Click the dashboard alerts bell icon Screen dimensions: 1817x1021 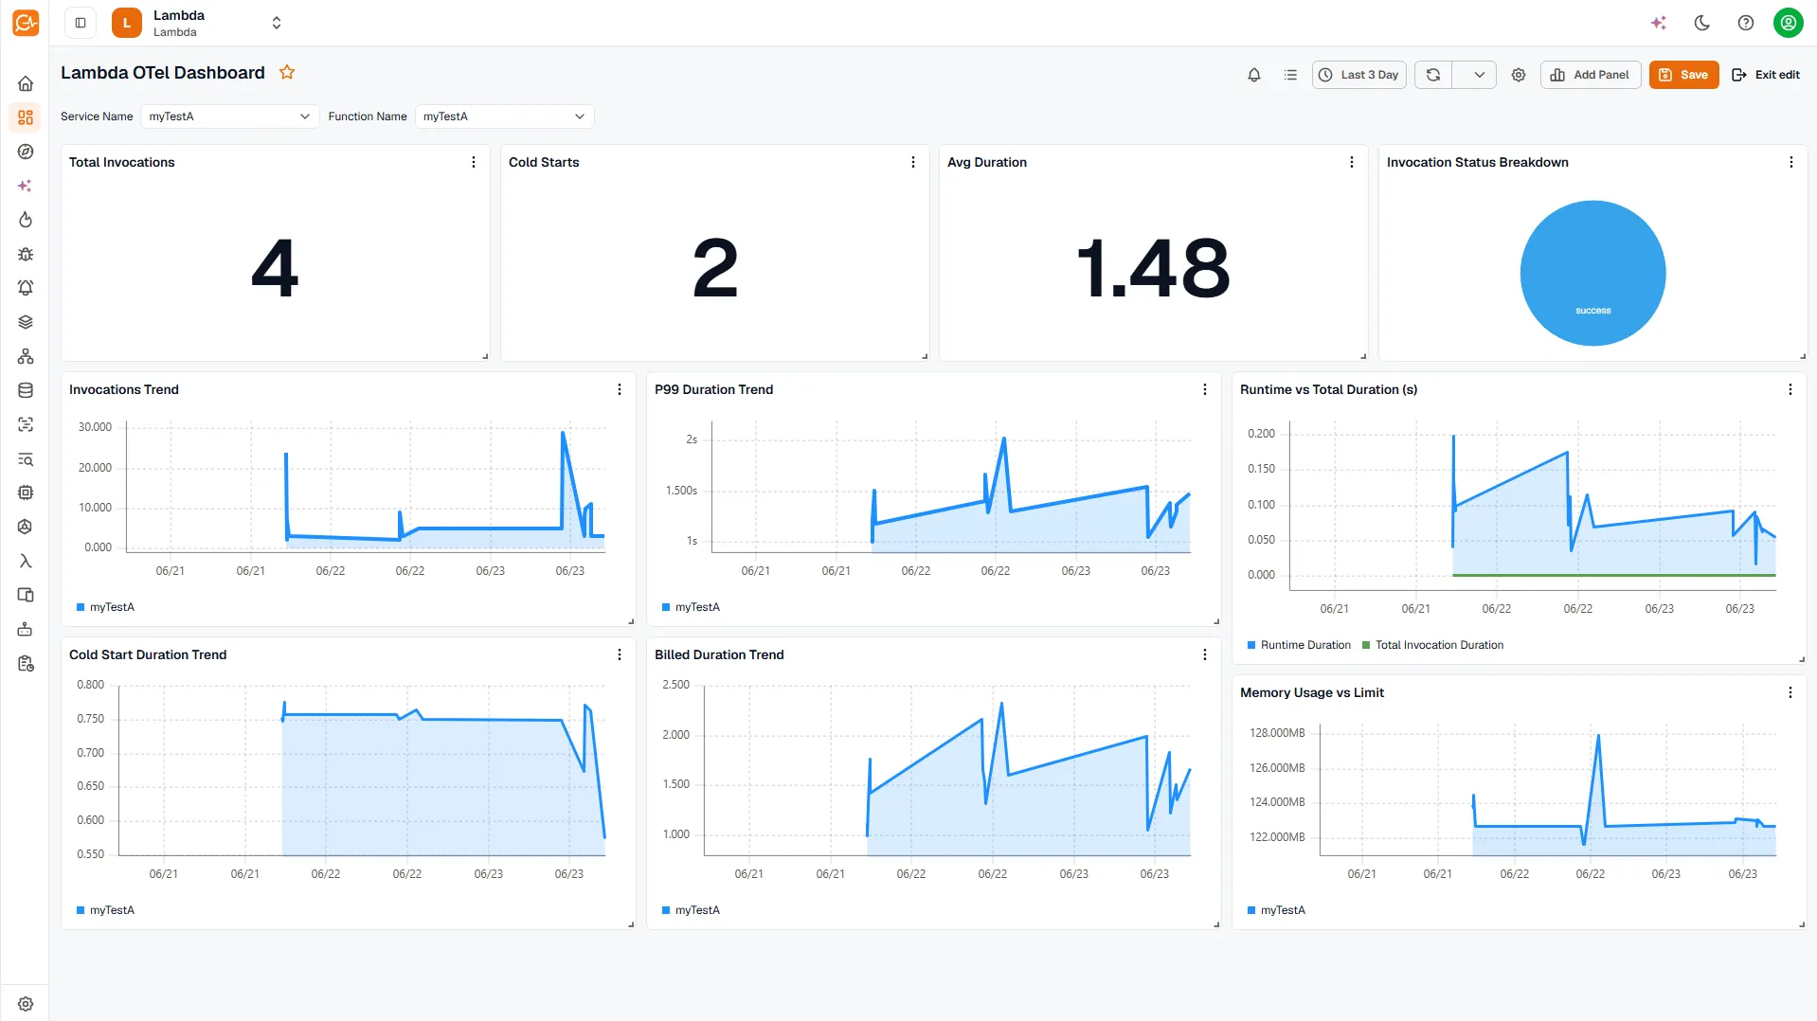tap(1254, 75)
